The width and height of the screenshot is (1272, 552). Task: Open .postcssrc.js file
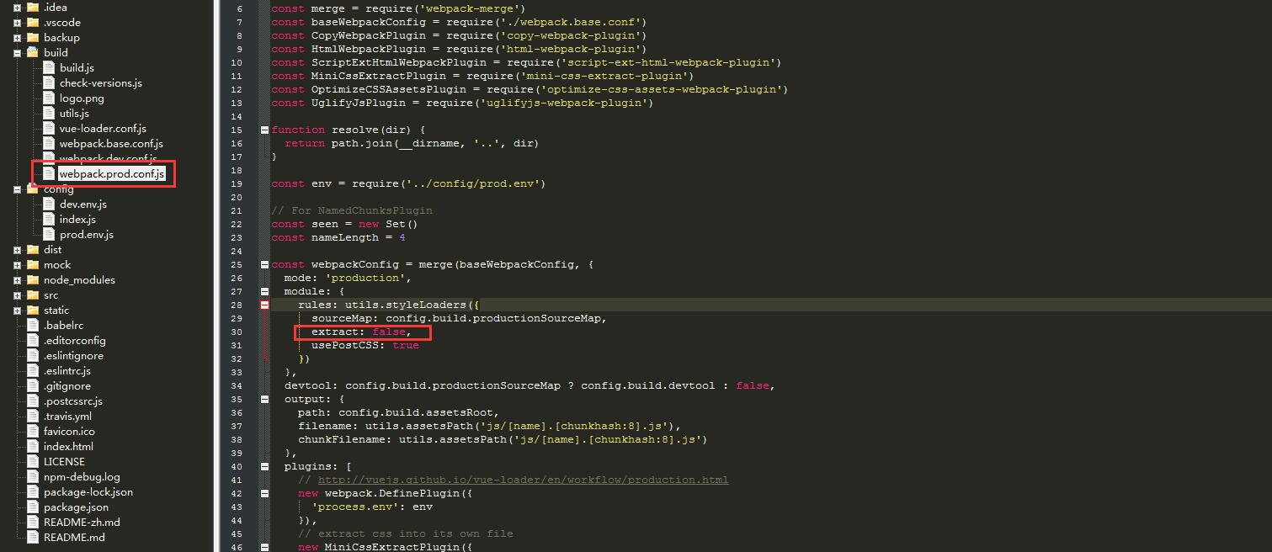click(73, 401)
